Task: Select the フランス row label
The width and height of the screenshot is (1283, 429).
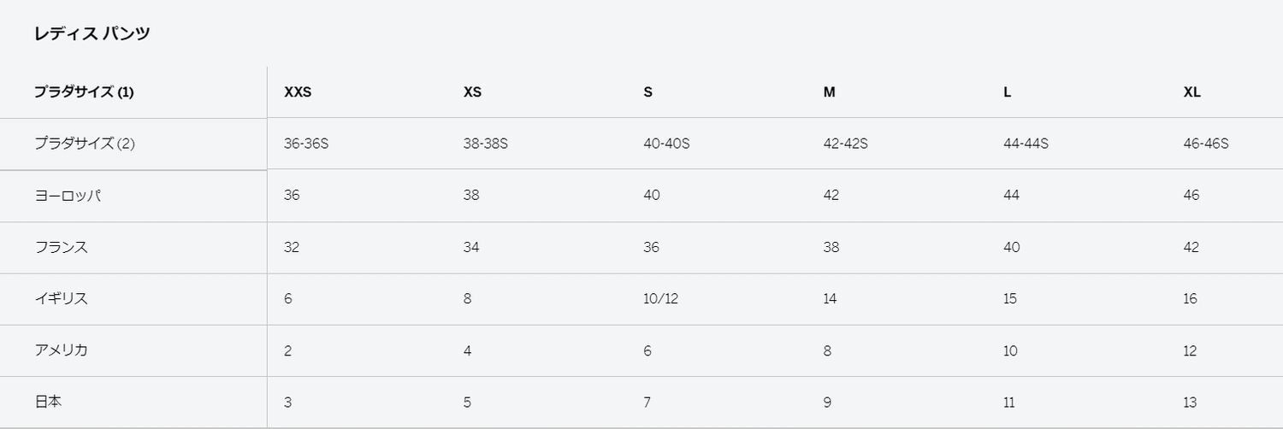Action: [61, 248]
